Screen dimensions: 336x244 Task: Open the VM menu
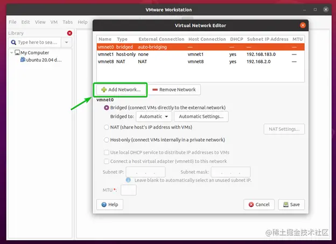tap(54, 22)
